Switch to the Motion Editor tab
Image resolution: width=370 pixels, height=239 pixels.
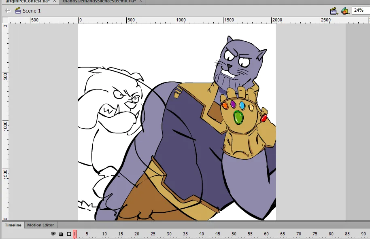(x=40, y=225)
